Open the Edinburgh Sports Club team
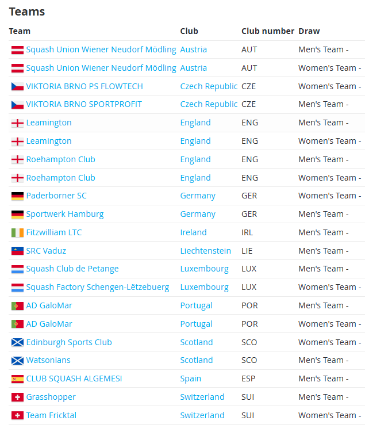The height and width of the screenshot is (432, 365). [69, 342]
